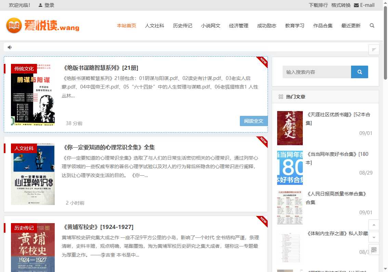Click 阅读全文 on the first article
Screen dimensions: 388x272
[x=254, y=121]
